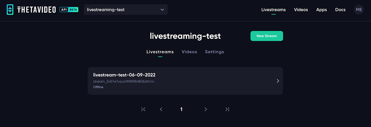371x127 pixels.
Task: Click the New Stream button
Action: pyautogui.click(x=267, y=36)
